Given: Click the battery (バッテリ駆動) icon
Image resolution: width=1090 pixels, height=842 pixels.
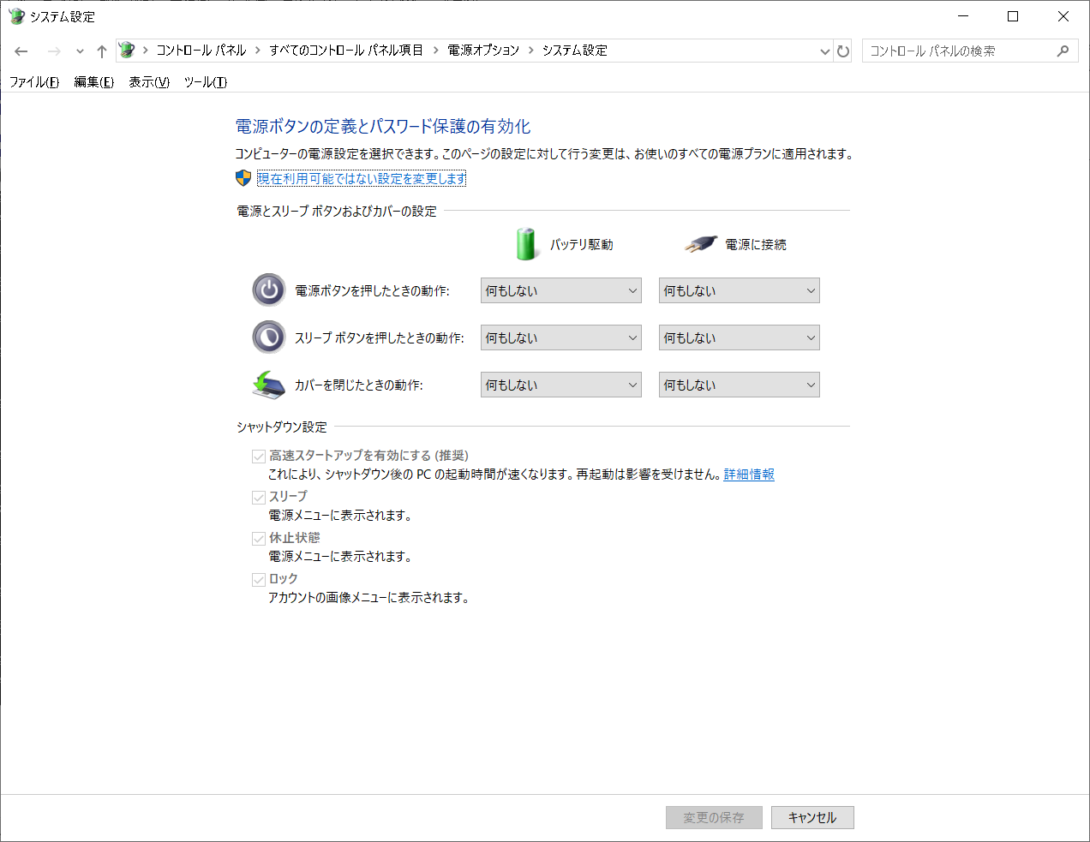Looking at the screenshot, I should coord(525,243).
